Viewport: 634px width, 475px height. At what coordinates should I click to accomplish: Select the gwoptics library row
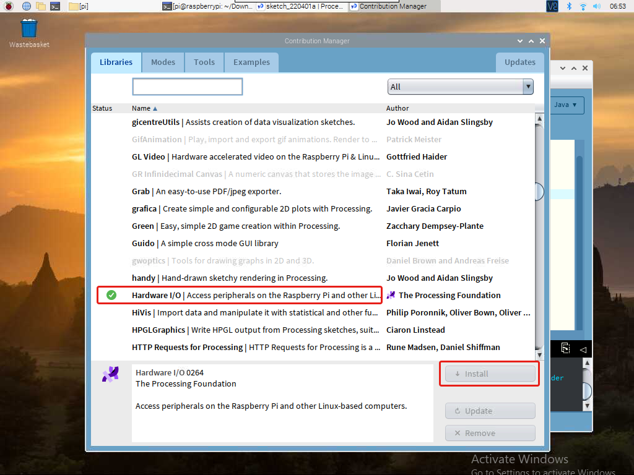313,261
